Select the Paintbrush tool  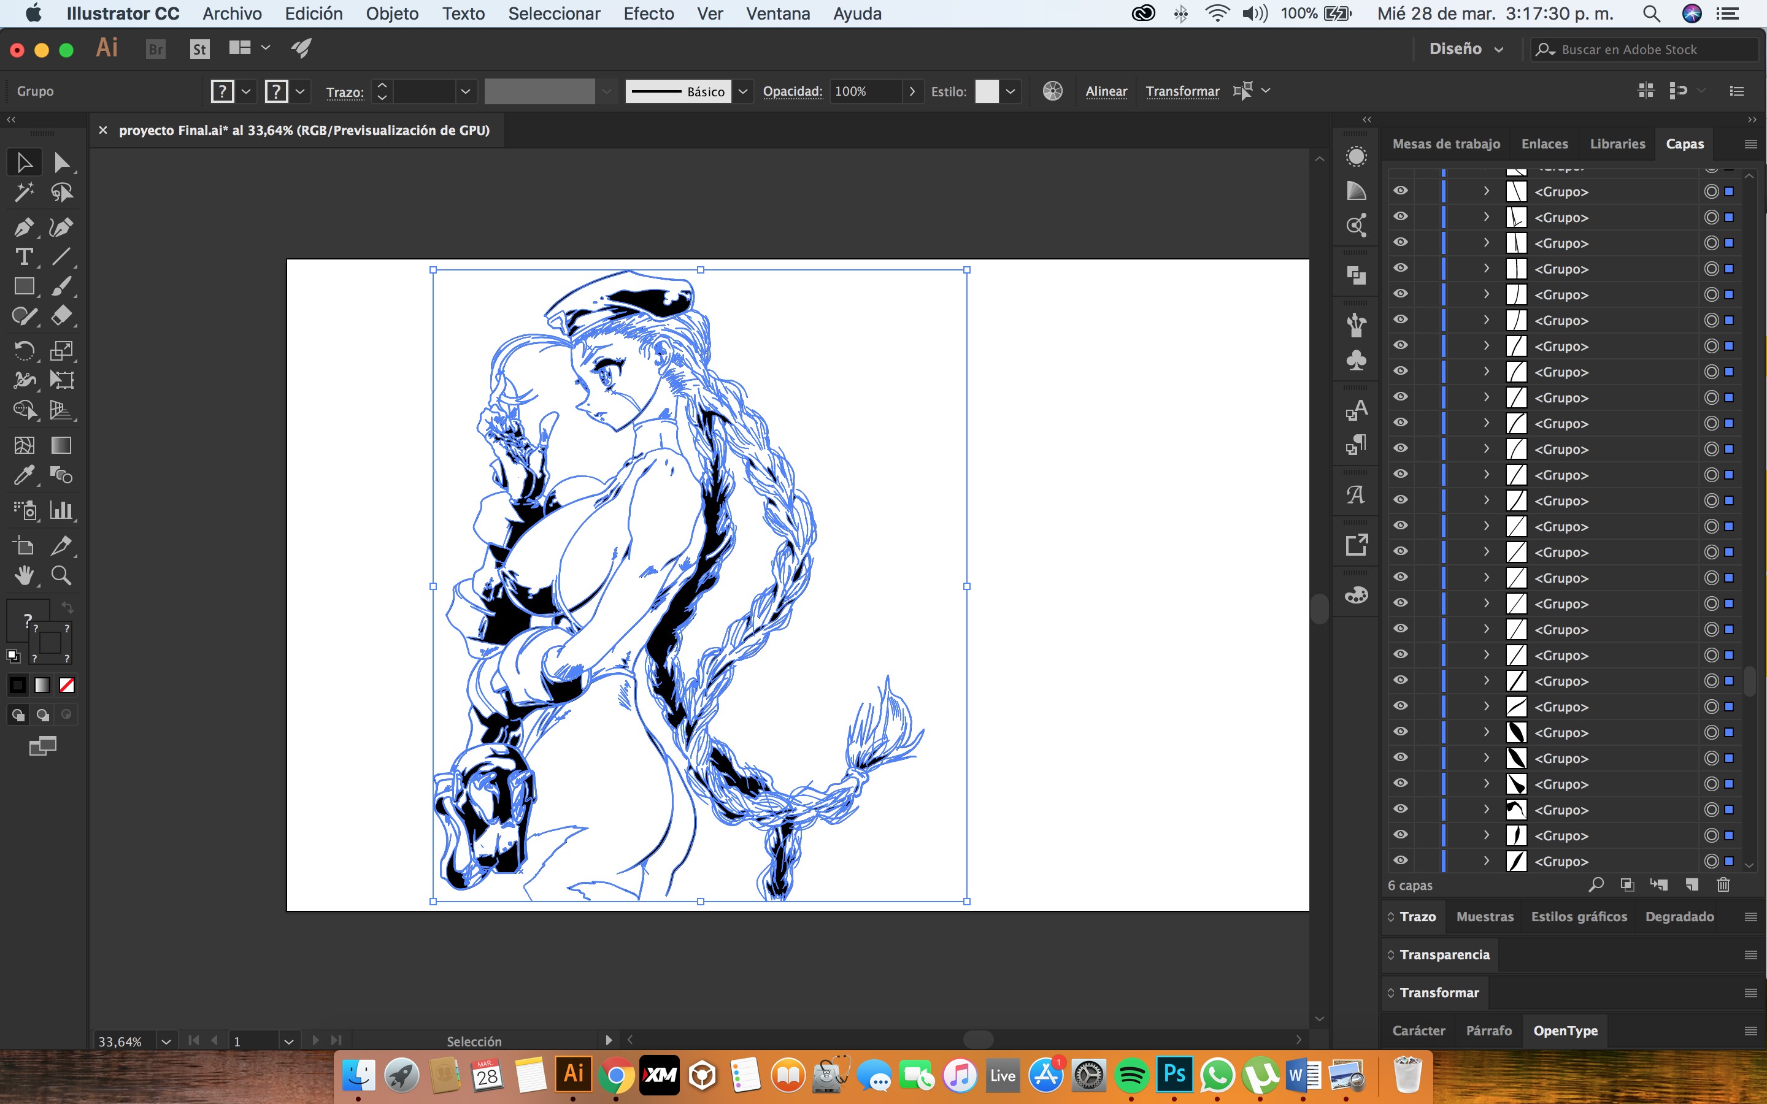click(62, 286)
